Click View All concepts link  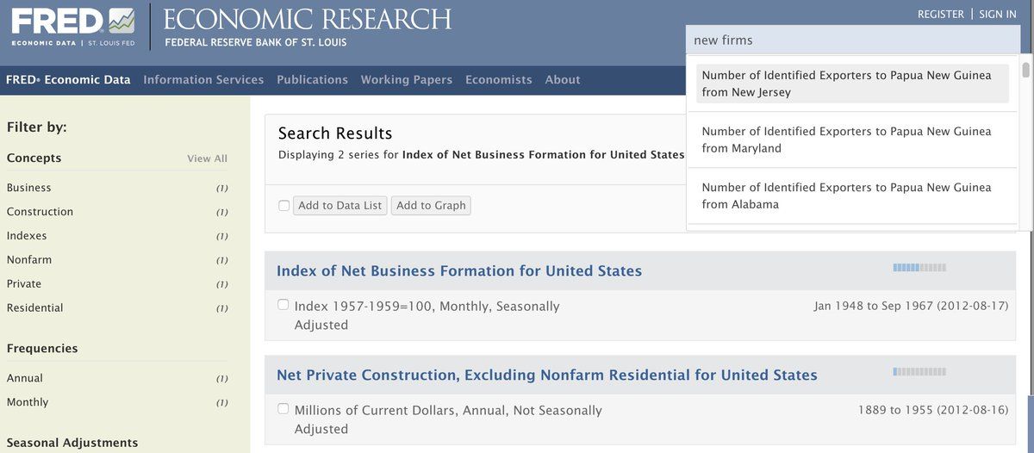coord(207,158)
